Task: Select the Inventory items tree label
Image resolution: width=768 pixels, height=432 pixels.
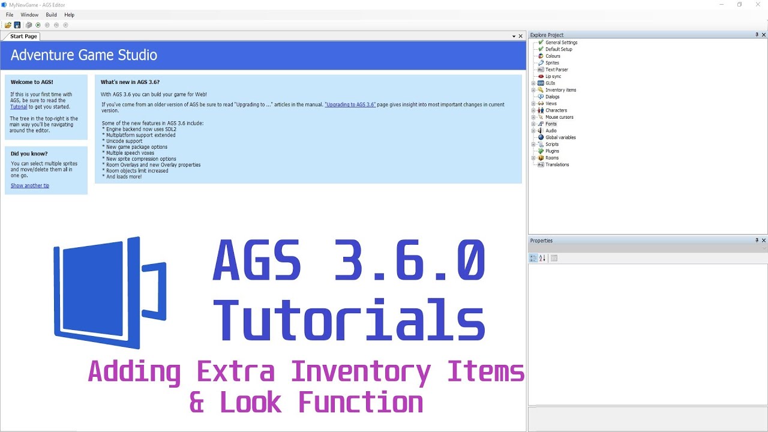Action: [x=561, y=90]
